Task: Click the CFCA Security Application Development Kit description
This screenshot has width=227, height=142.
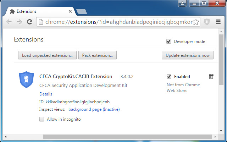Action: [83, 85]
